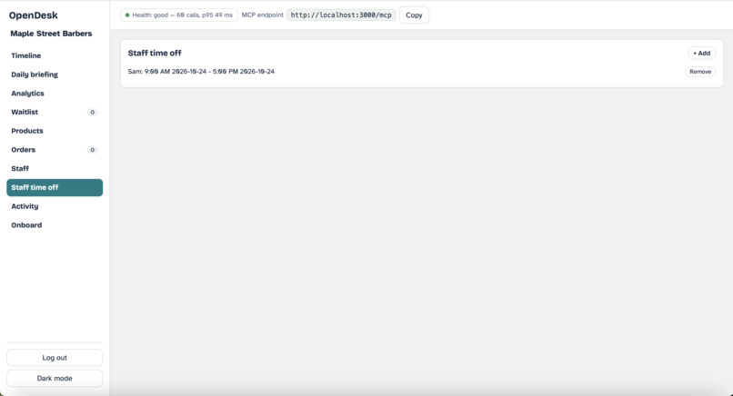Open the Staff page
This screenshot has height=396, width=733.
(55, 169)
